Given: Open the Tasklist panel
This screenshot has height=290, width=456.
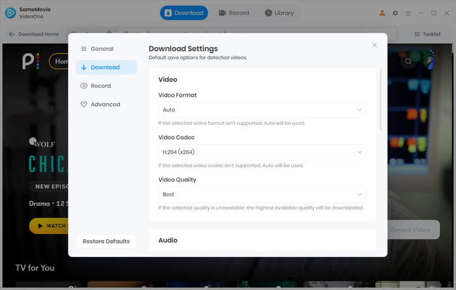Looking at the screenshot, I should (x=427, y=34).
